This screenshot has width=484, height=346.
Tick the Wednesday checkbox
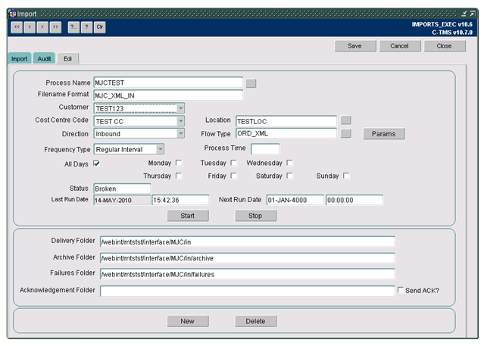coord(289,163)
